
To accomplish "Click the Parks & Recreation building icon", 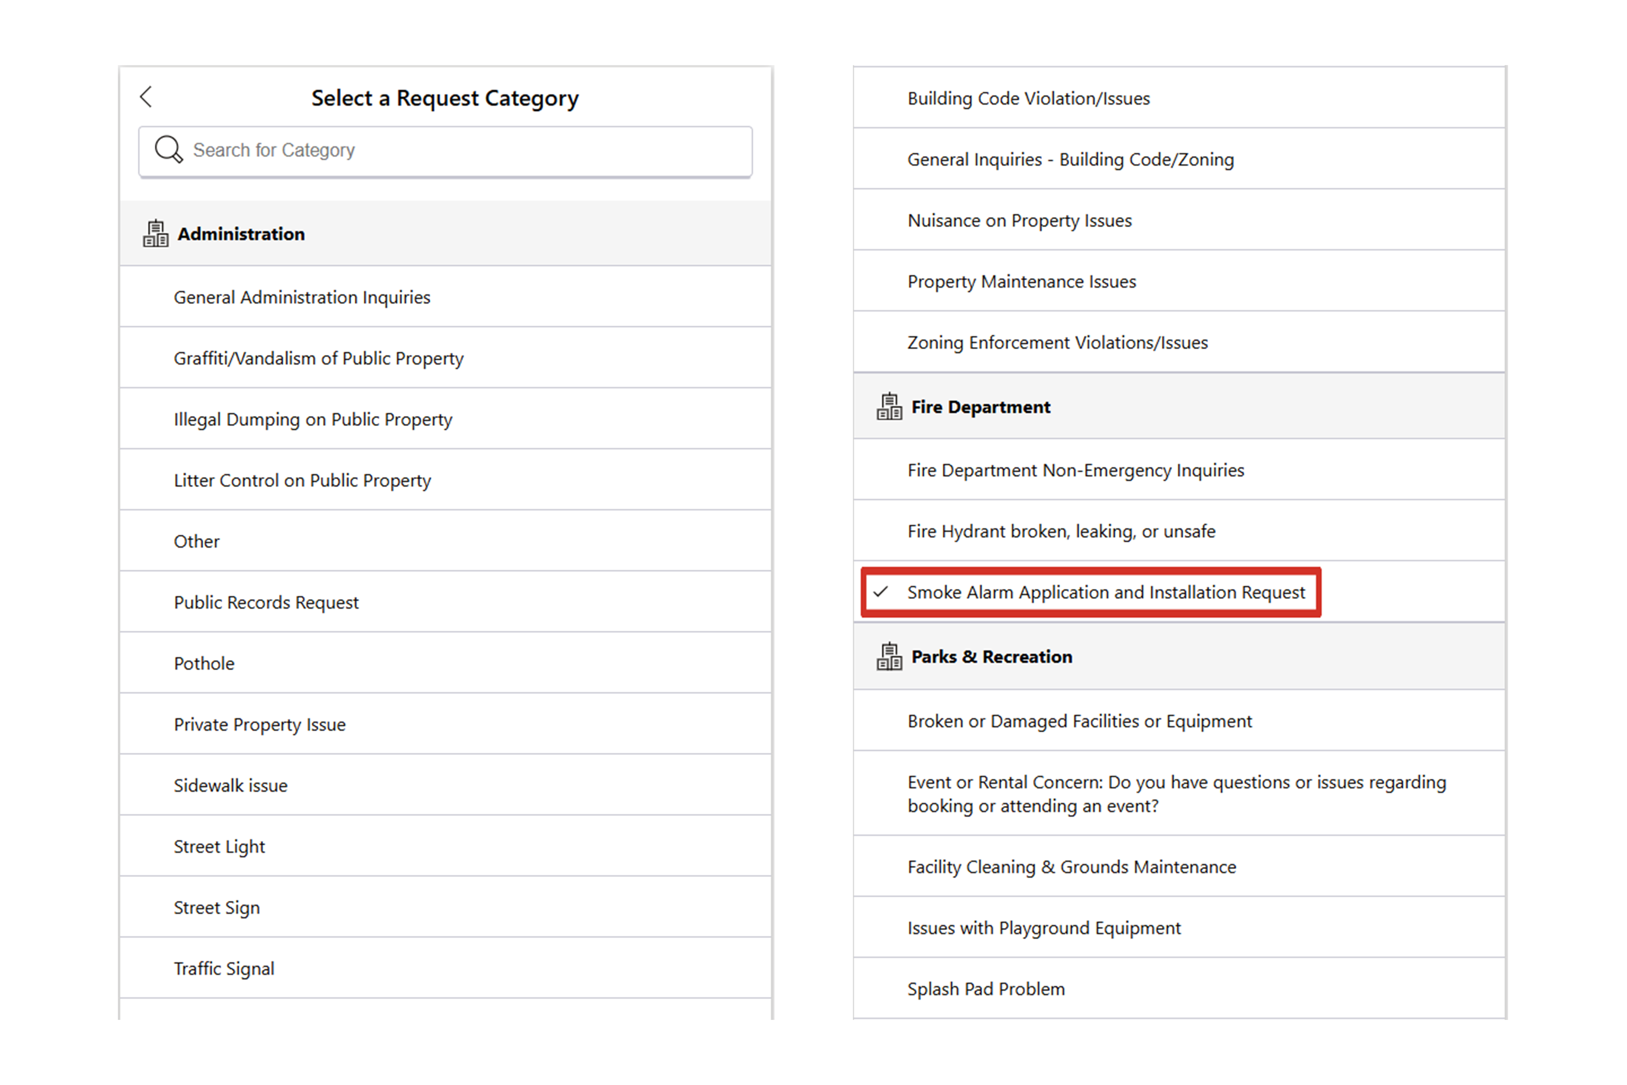I will (x=889, y=657).
